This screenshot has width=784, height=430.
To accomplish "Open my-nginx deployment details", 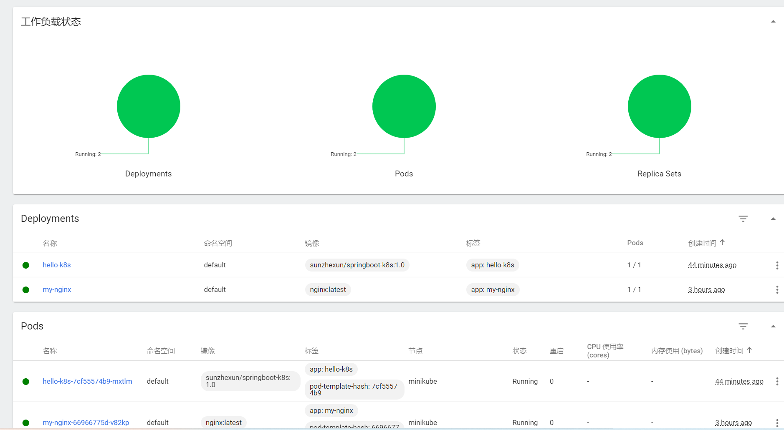I will [x=57, y=289].
